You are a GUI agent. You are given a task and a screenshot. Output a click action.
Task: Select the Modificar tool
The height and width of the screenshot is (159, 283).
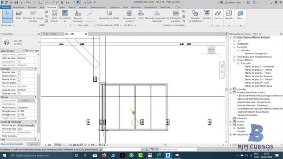point(7,16)
